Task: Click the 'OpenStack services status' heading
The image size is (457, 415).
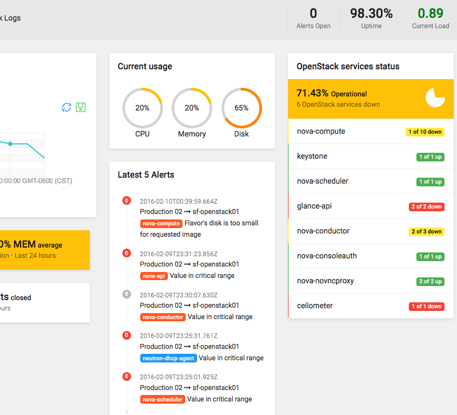Action: [x=348, y=67]
